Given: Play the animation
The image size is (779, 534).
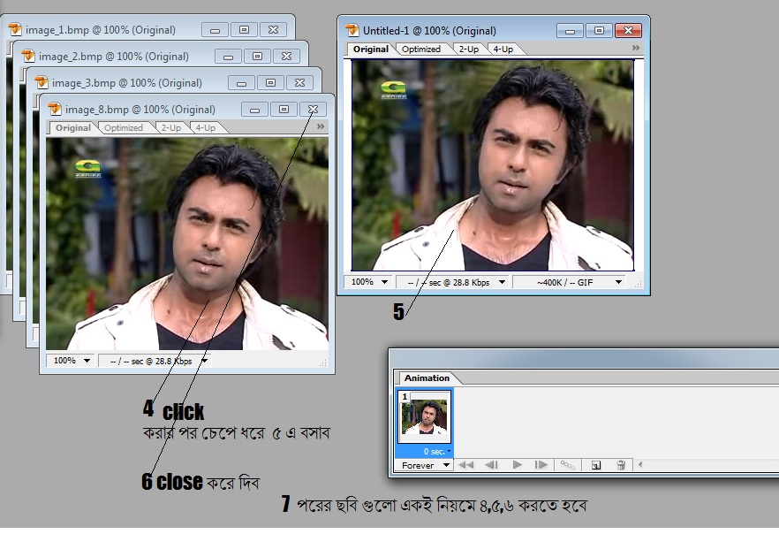Looking at the screenshot, I should [x=518, y=465].
